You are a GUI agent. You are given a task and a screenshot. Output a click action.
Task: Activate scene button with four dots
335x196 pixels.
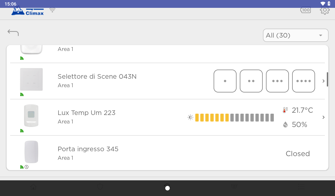[304, 81]
